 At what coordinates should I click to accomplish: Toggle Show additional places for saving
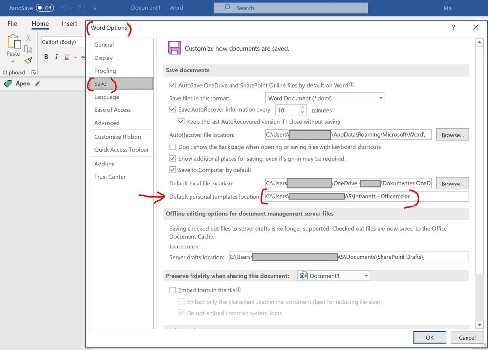(172, 158)
